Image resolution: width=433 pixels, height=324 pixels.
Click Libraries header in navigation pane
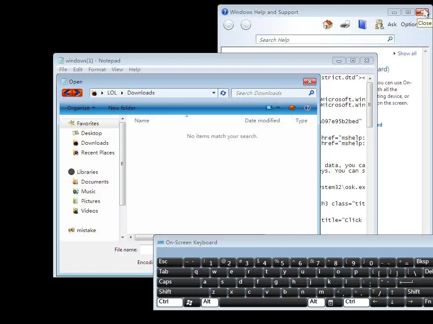[x=87, y=172]
